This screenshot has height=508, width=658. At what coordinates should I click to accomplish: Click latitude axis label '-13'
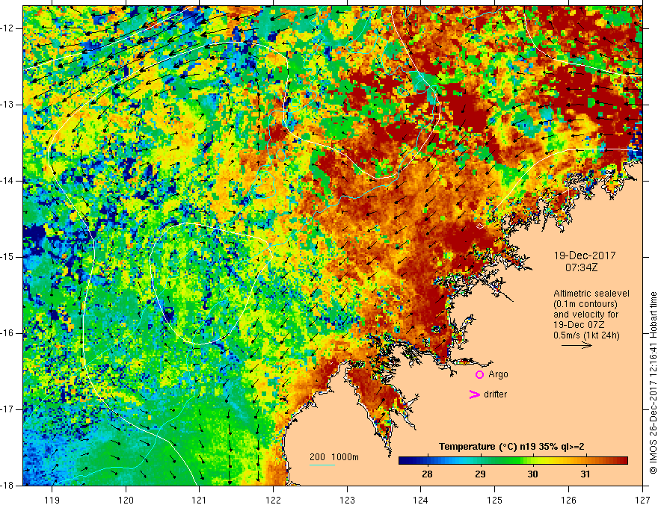coord(7,105)
